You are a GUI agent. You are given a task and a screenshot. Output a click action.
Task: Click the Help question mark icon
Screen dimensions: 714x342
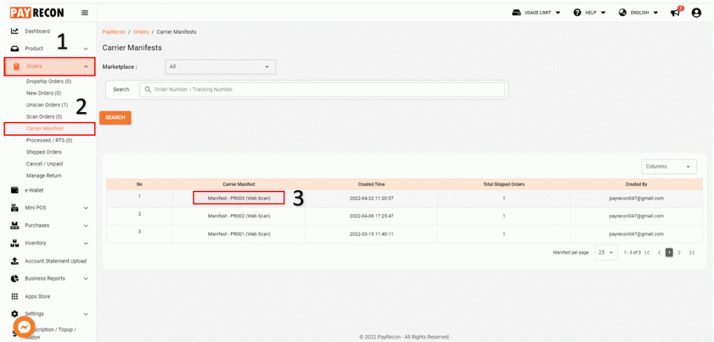pos(577,13)
